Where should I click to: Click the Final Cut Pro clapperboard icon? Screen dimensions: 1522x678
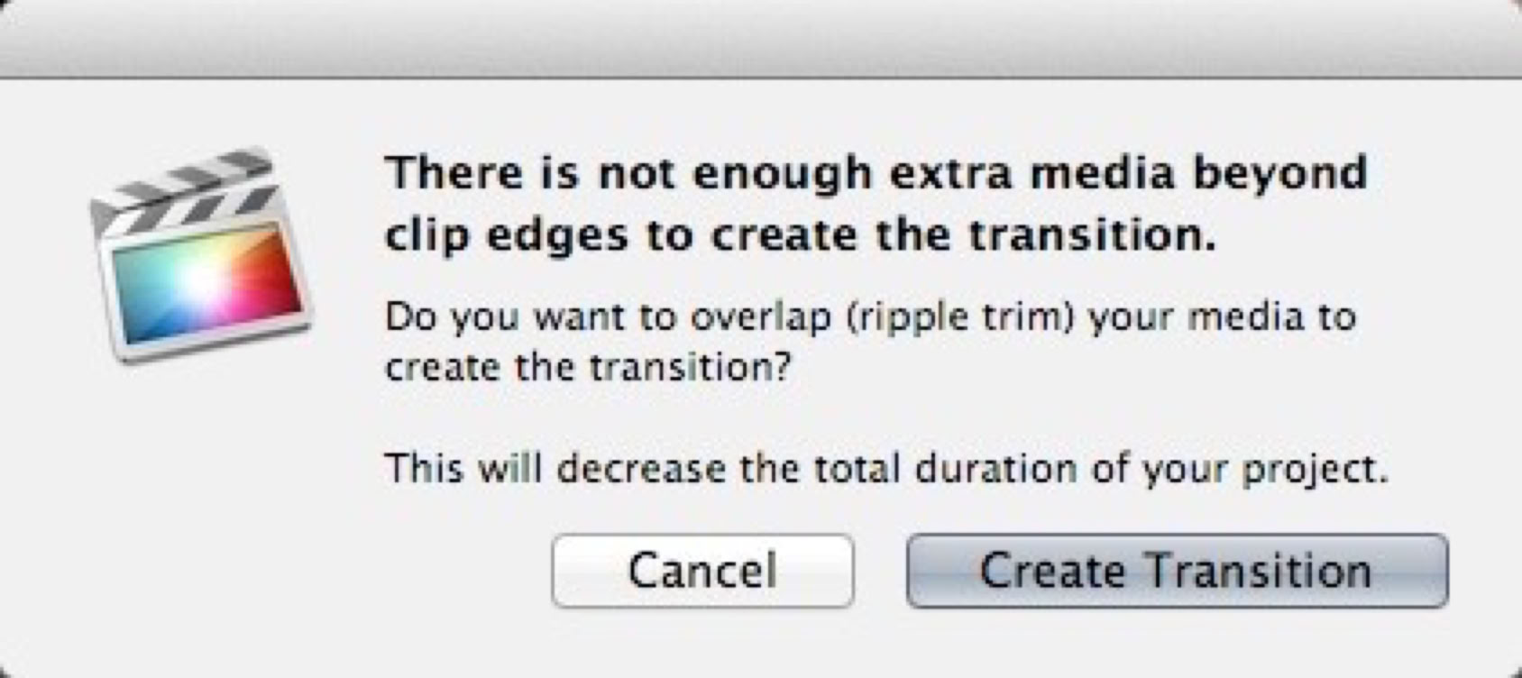pyautogui.click(x=200, y=257)
